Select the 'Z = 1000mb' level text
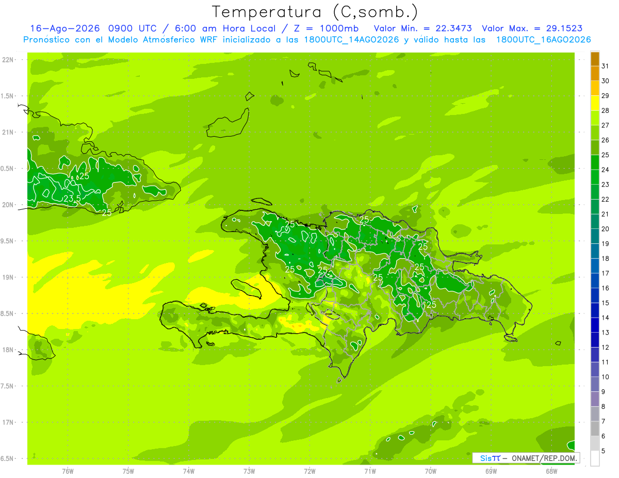 pyautogui.click(x=325, y=28)
